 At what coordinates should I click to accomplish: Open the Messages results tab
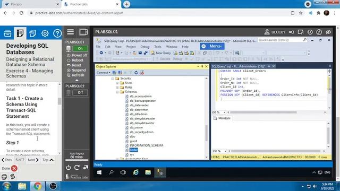[222, 118]
